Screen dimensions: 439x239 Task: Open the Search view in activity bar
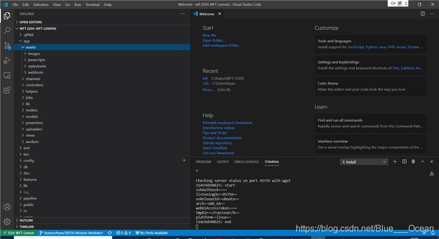(7, 30)
